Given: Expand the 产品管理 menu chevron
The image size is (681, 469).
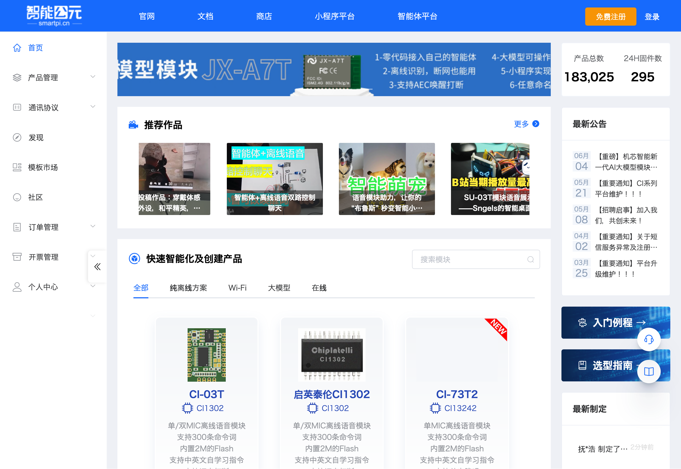Looking at the screenshot, I should (x=93, y=77).
